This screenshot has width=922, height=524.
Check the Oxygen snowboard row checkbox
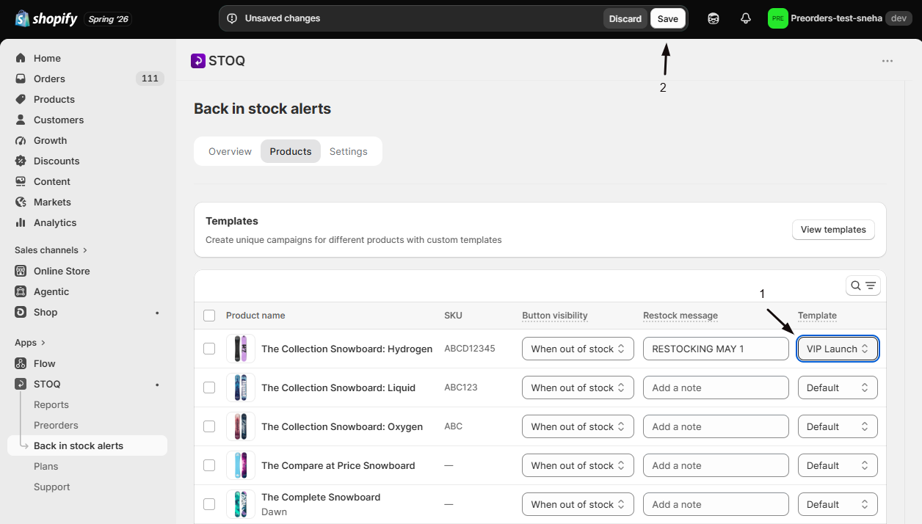209,426
